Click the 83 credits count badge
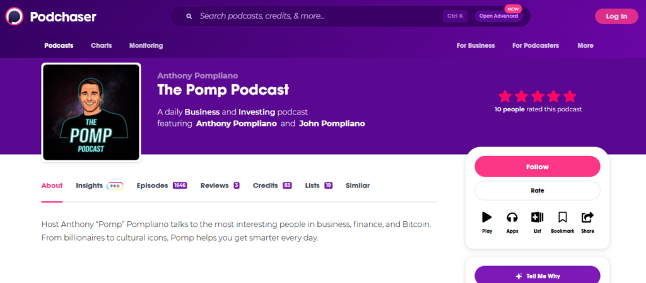 [287, 186]
